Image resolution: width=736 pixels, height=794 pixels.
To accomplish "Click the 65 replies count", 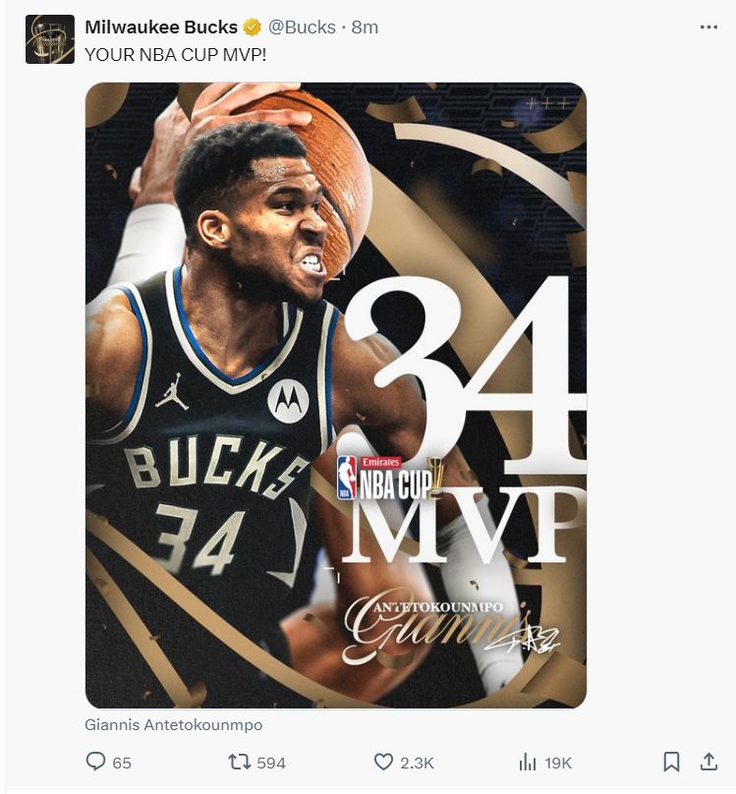I will click(x=122, y=763).
